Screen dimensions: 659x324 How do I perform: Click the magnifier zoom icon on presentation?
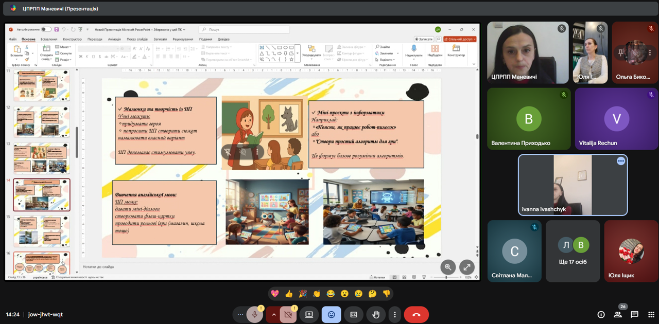point(448,267)
